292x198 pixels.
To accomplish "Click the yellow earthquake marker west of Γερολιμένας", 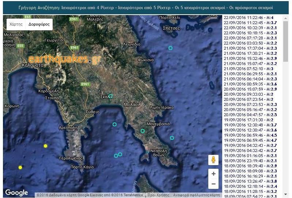I will pos(45,146).
